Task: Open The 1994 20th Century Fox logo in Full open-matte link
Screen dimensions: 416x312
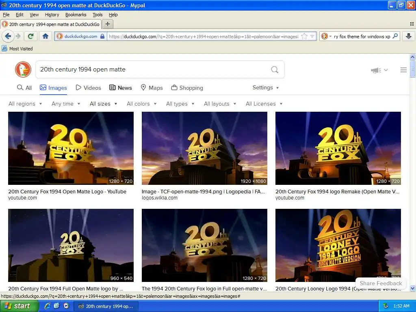Action: tap(204, 289)
